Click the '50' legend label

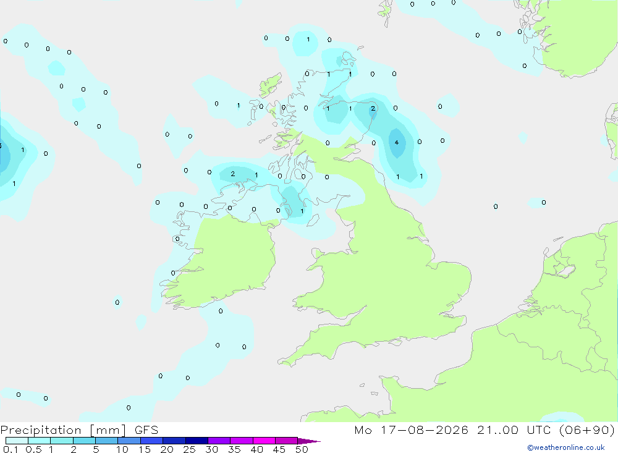pos(302,449)
